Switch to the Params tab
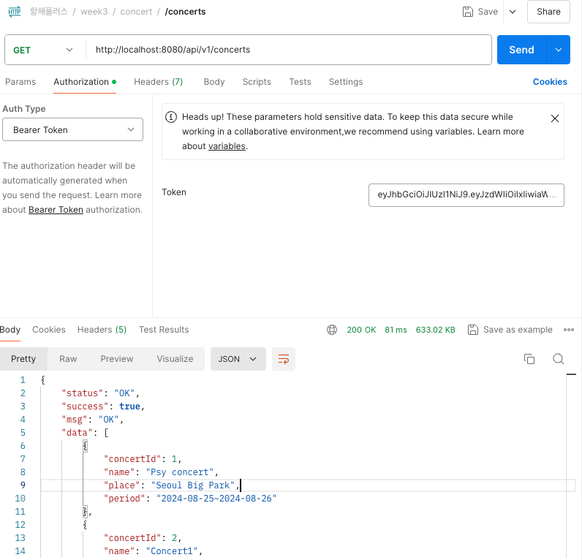582x560 pixels. point(20,82)
